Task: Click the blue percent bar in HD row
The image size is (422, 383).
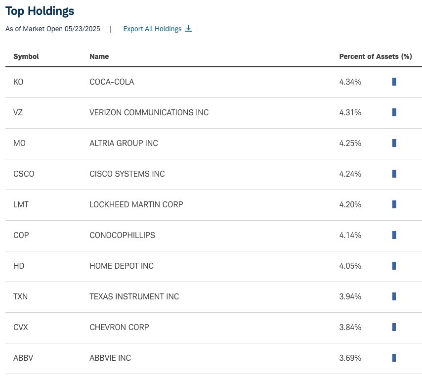Action: pos(394,266)
